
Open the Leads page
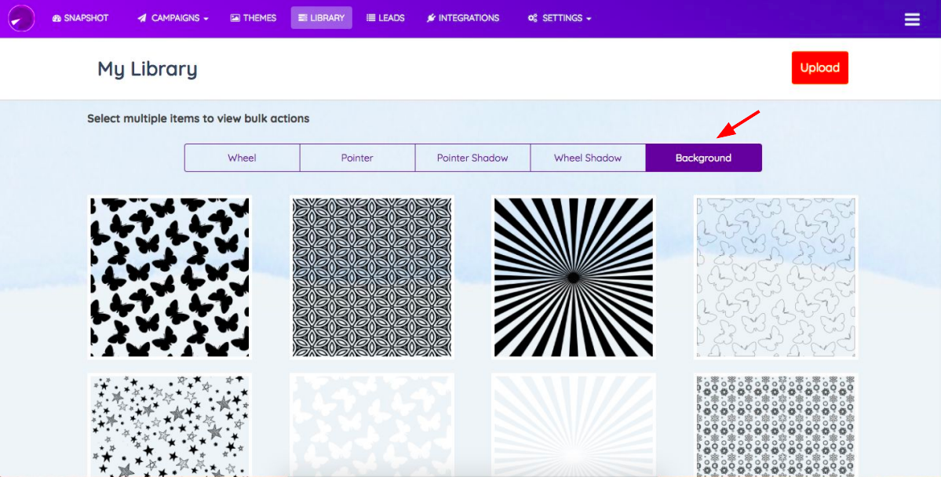coord(385,18)
